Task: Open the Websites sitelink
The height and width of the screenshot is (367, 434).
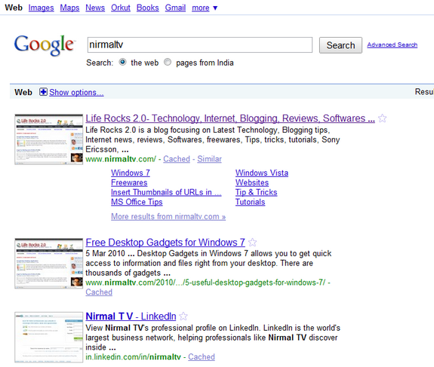Action: [x=252, y=182]
